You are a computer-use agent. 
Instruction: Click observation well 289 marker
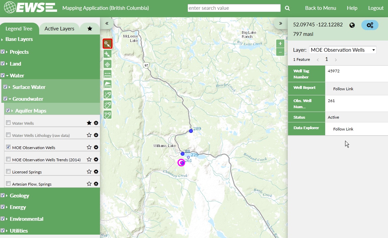point(191,131)
